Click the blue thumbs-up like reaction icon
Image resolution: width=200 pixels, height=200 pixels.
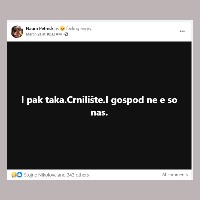20,174
